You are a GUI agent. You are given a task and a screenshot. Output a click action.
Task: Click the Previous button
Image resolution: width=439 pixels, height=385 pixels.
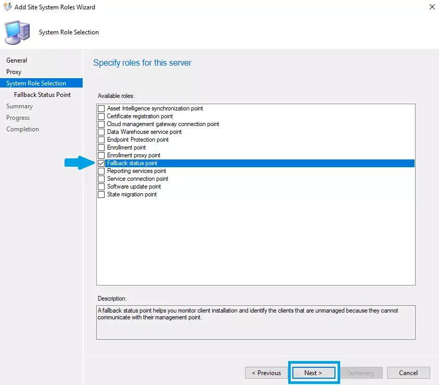(x=266, y=373)
